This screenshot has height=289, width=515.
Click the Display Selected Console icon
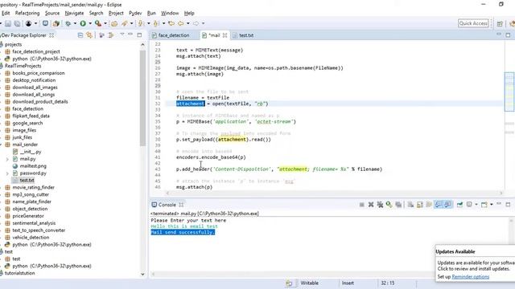(x=469, y=205)
